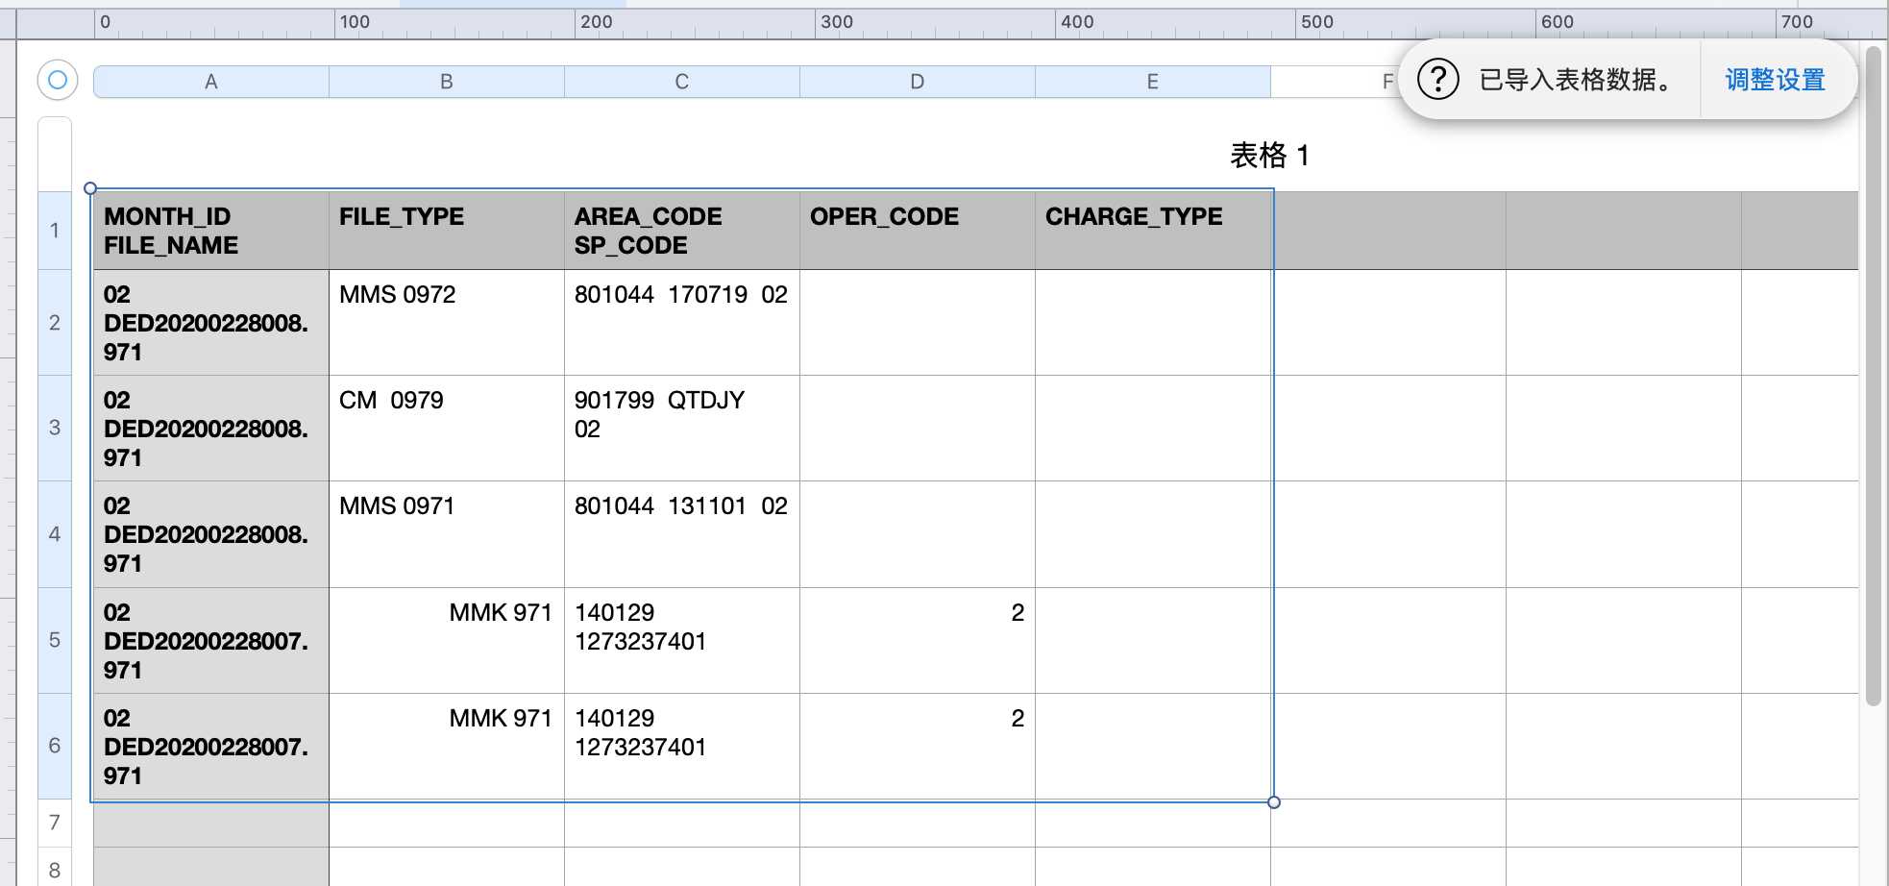1889x886 pixels.
Task: Select row 1 header
Action: 55,231
